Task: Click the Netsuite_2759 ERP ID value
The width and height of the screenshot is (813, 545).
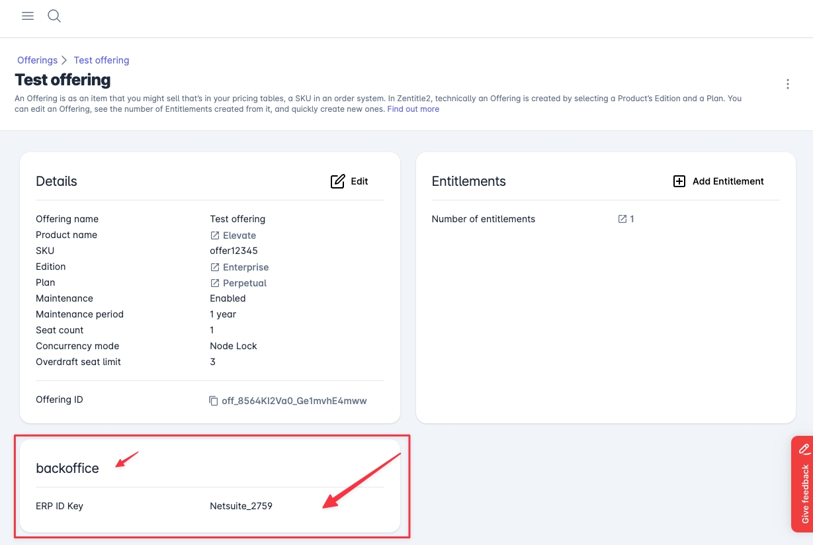Action: click(x=241, y=506)
